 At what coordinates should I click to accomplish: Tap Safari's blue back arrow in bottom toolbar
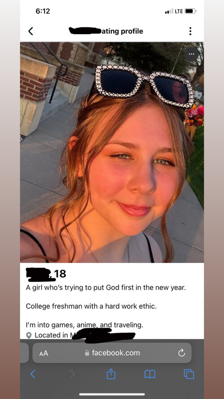point(33,374)
